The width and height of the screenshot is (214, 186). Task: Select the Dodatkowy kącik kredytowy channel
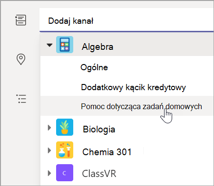(x=127, y=87)
